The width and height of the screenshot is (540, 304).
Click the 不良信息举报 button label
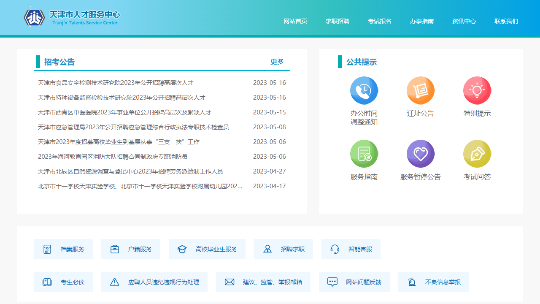443,282
